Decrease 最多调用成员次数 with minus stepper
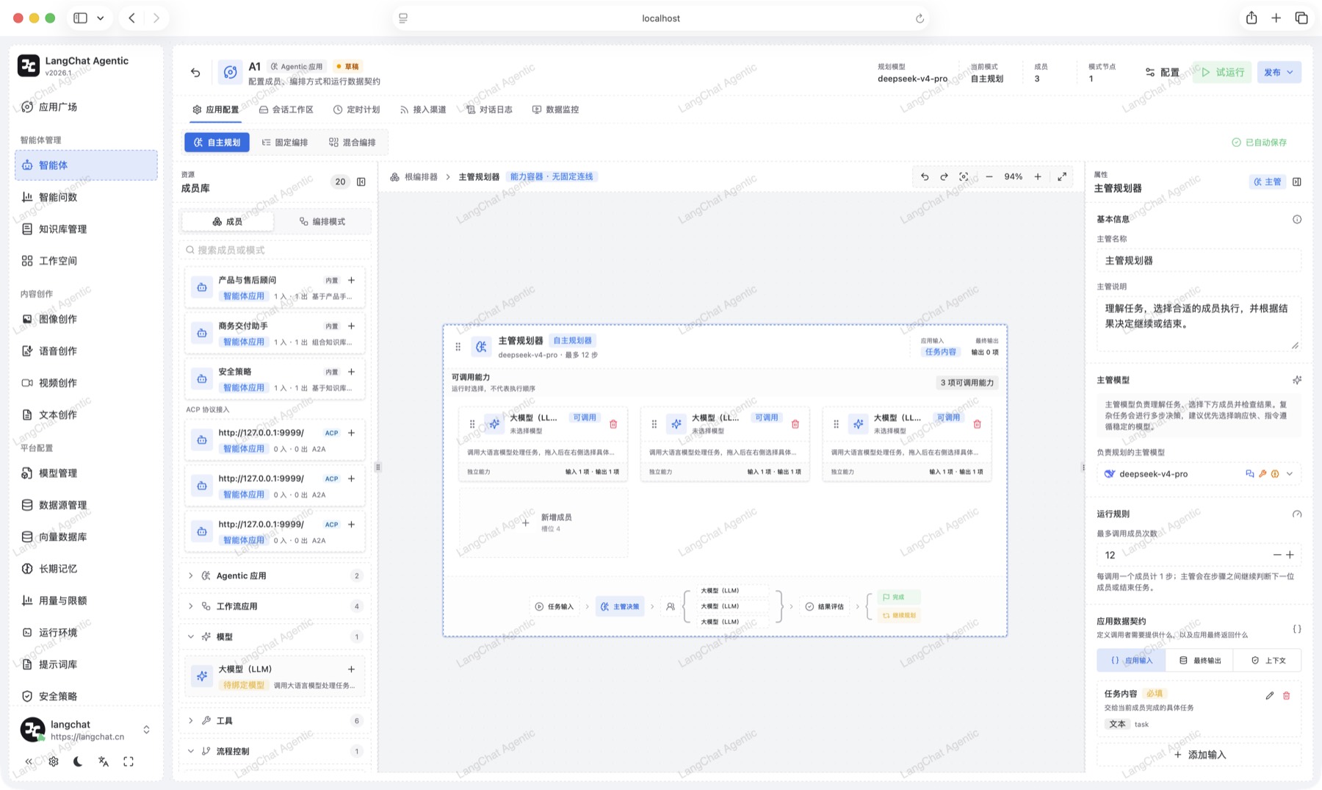The width and height of the screenshot is (1322, 790). click(x=1276, y=555)
